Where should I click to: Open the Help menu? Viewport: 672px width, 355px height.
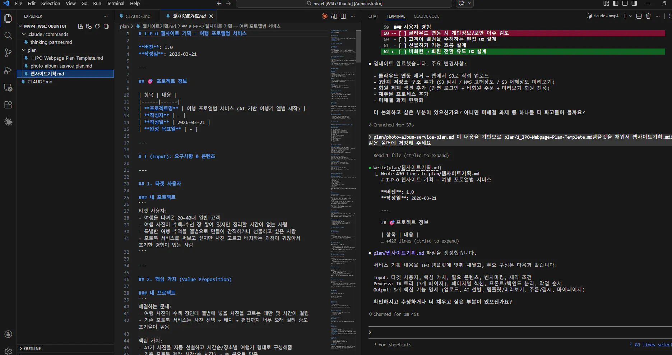[135, 4]
